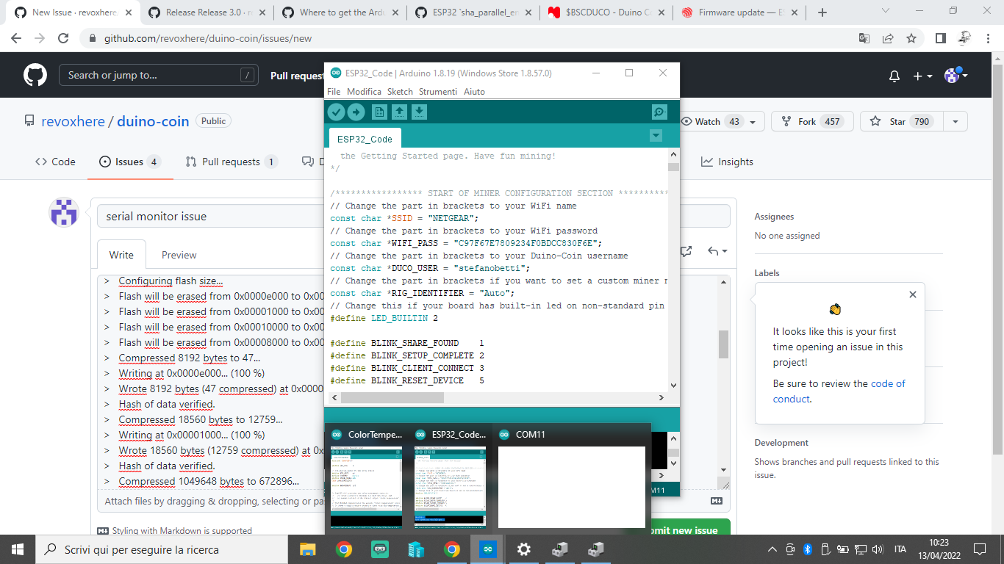Click GitHub search or jump to field
Image resolution: width=1004 pixels, height=564 pixels.
159,75
